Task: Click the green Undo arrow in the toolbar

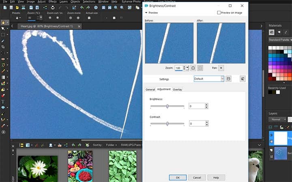Action: [x=82, y=7]
